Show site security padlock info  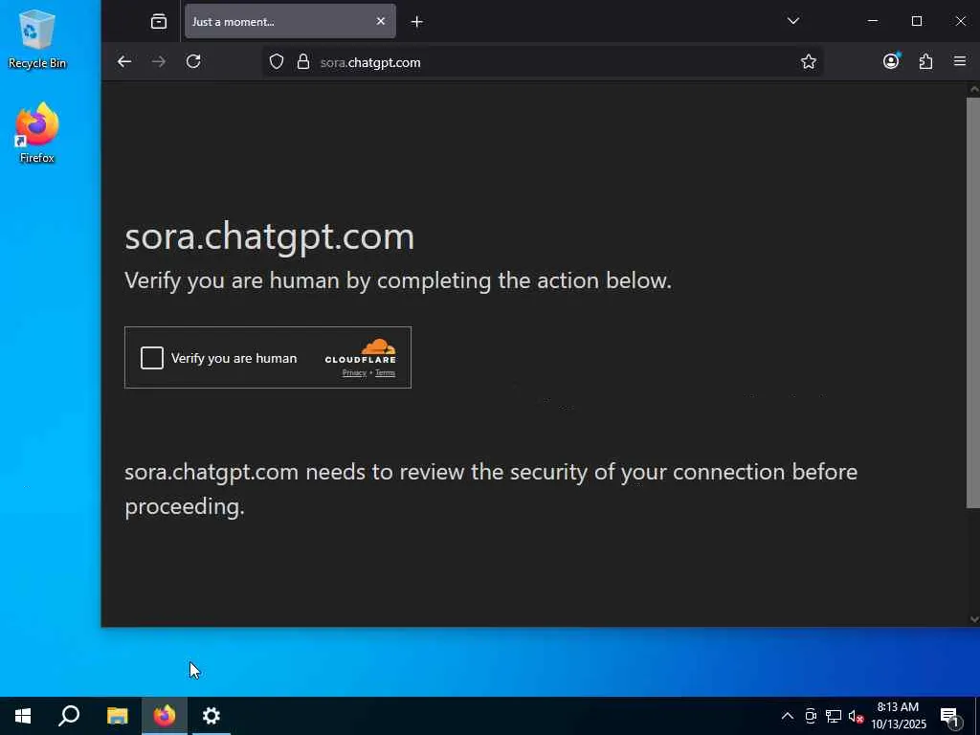point(303,62)
